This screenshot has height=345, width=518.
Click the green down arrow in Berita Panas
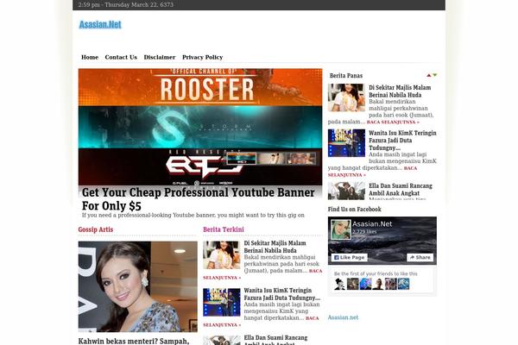click(435, 75)
